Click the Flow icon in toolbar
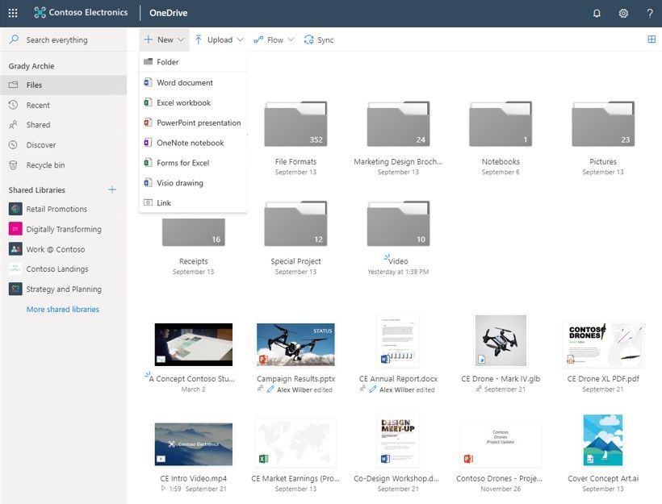The width and height of the screenshot is (662, 504). click(x=258, y=40)
